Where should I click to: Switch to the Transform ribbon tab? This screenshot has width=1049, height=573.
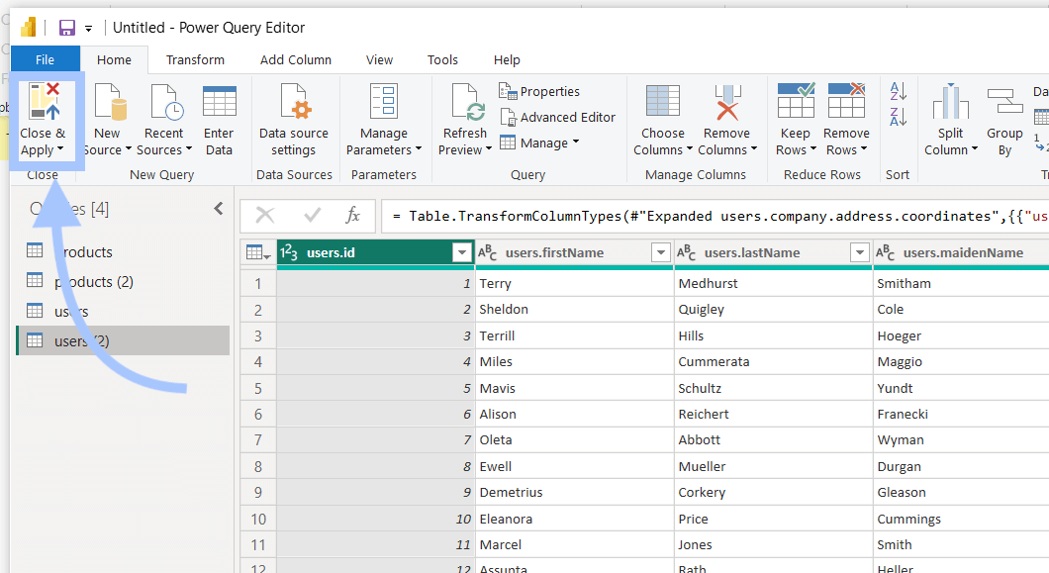click(x=195, y=59)
